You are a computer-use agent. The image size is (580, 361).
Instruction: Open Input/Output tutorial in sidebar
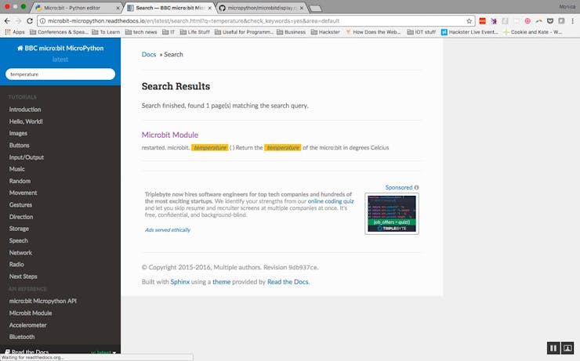[x=27, y=157]
